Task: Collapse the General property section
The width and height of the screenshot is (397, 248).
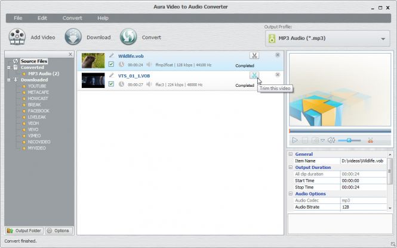Action: (291, 154)
